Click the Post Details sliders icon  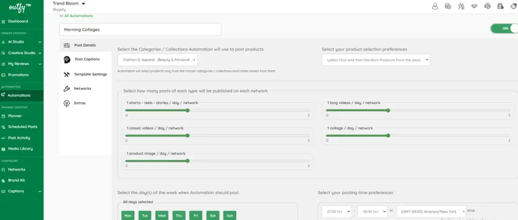[x=67, y=45]
